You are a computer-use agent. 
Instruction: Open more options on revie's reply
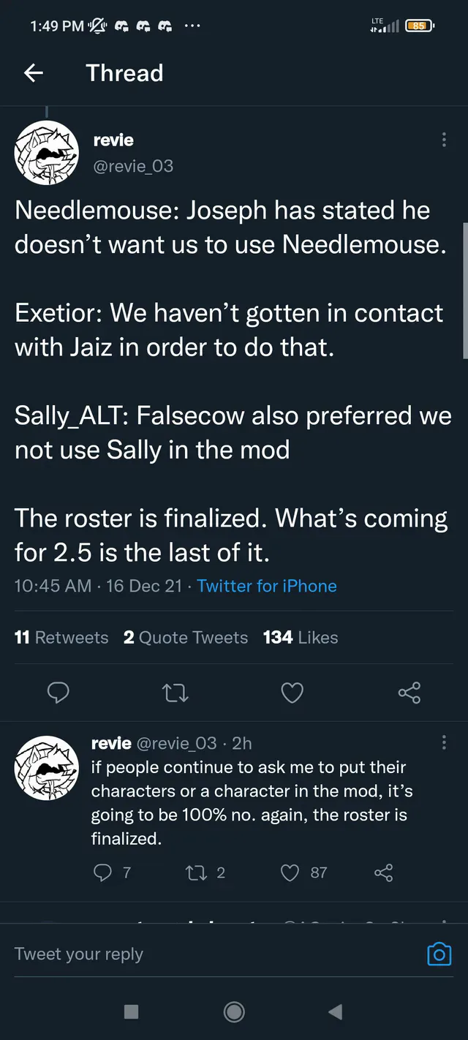tap(444, 743)
